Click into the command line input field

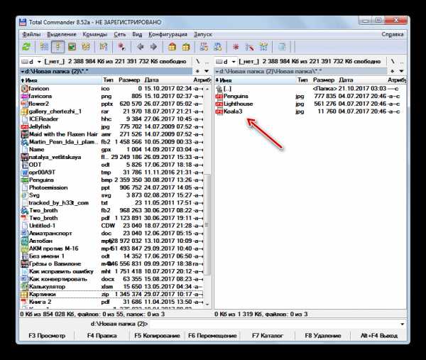tap(273, 324)
